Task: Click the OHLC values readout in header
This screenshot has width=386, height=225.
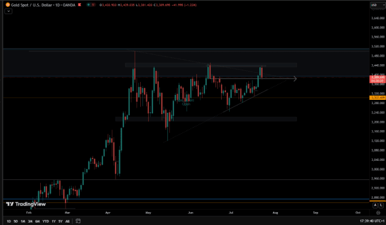Action: pos(148,5)
